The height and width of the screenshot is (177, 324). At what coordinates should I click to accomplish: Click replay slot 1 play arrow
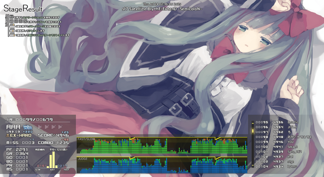(x=40, y=127)
